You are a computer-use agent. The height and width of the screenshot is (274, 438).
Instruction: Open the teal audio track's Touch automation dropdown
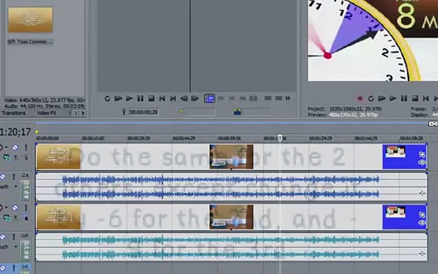(x=16, y=247)
